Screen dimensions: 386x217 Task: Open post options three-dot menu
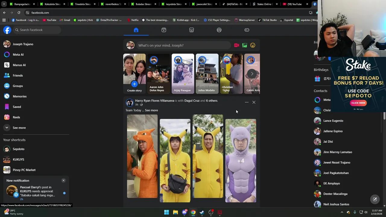(x=247, y=102)
